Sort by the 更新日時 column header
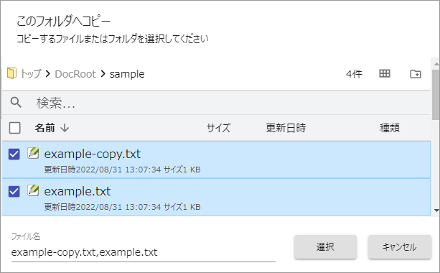This screenshot has width=440, height=273. click(x=286, y=128)
